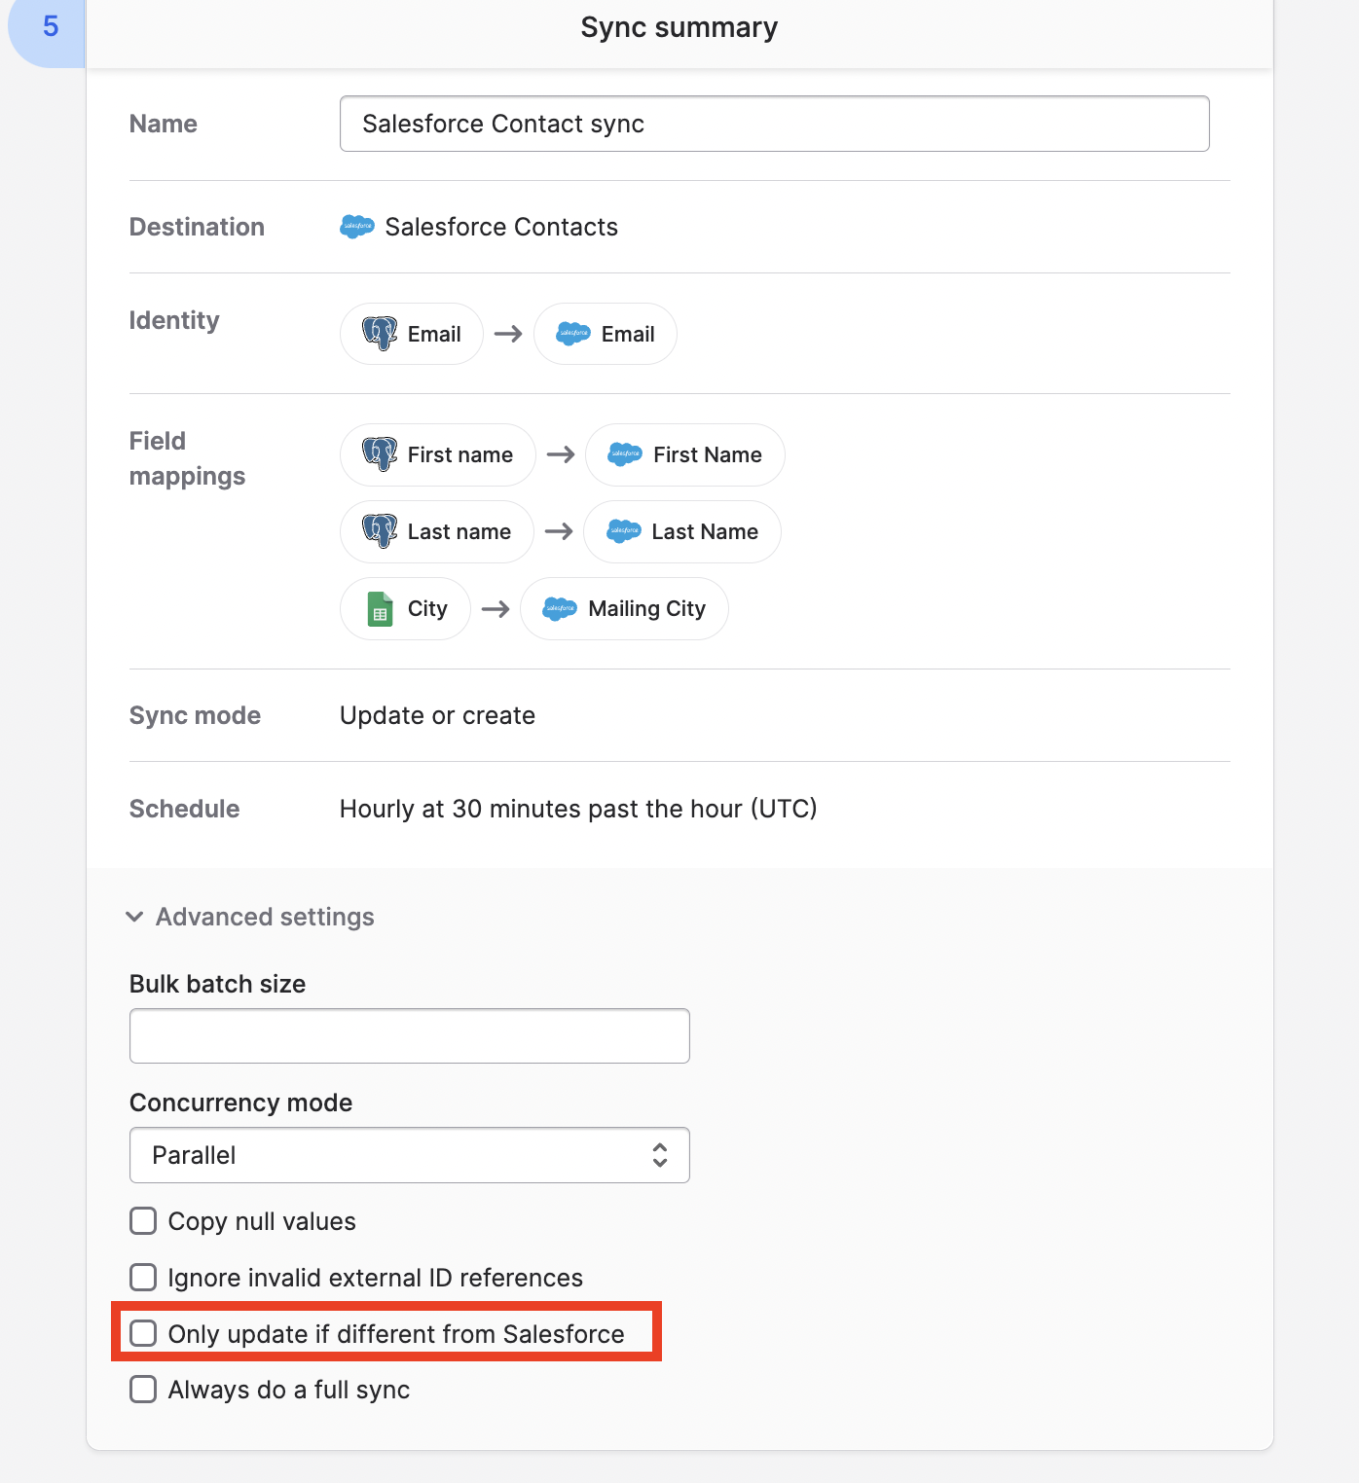1359x1483 pixels.
Task: Click the Last name source text
Action: point(459,531)
